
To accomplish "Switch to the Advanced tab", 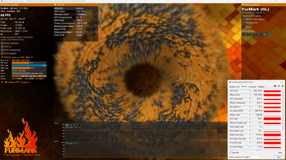I will (252, 87).
